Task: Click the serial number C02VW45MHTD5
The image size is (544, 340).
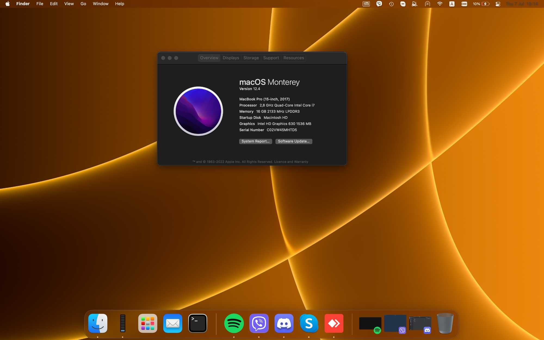Action: (282, 130)
